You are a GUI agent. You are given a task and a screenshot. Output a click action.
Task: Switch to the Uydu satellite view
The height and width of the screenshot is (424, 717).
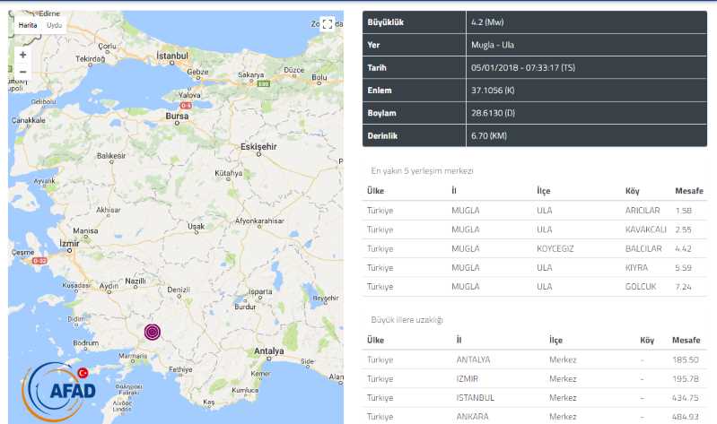(55, 25)
